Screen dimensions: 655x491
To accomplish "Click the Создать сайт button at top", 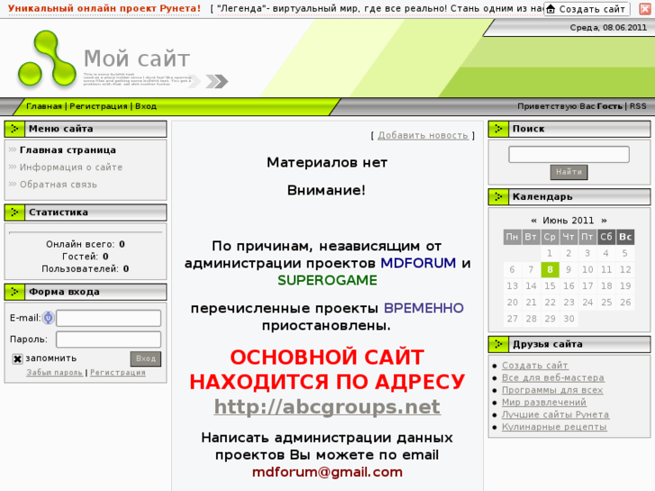I will [x=587, y=9].
